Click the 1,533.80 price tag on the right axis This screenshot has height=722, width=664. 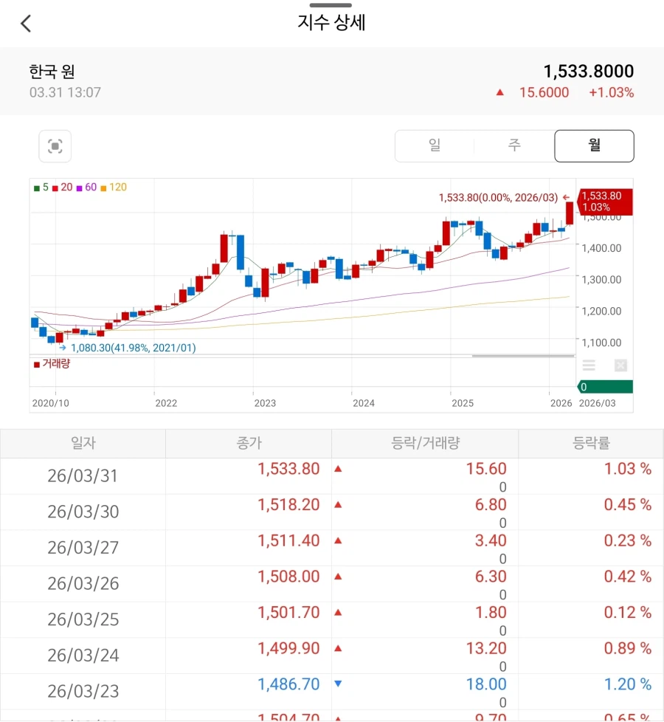click(x=605, y=202)
